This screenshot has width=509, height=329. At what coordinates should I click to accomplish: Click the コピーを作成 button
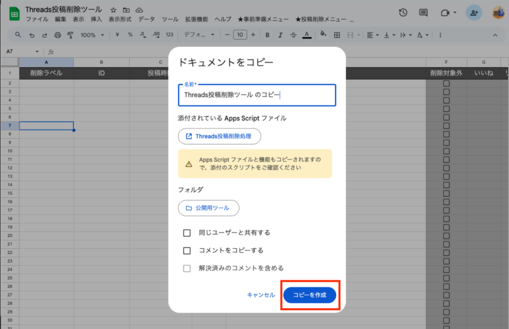[310, 295]
